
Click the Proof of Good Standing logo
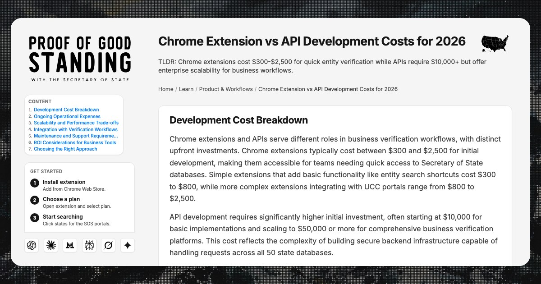click(x=80, y=59)
